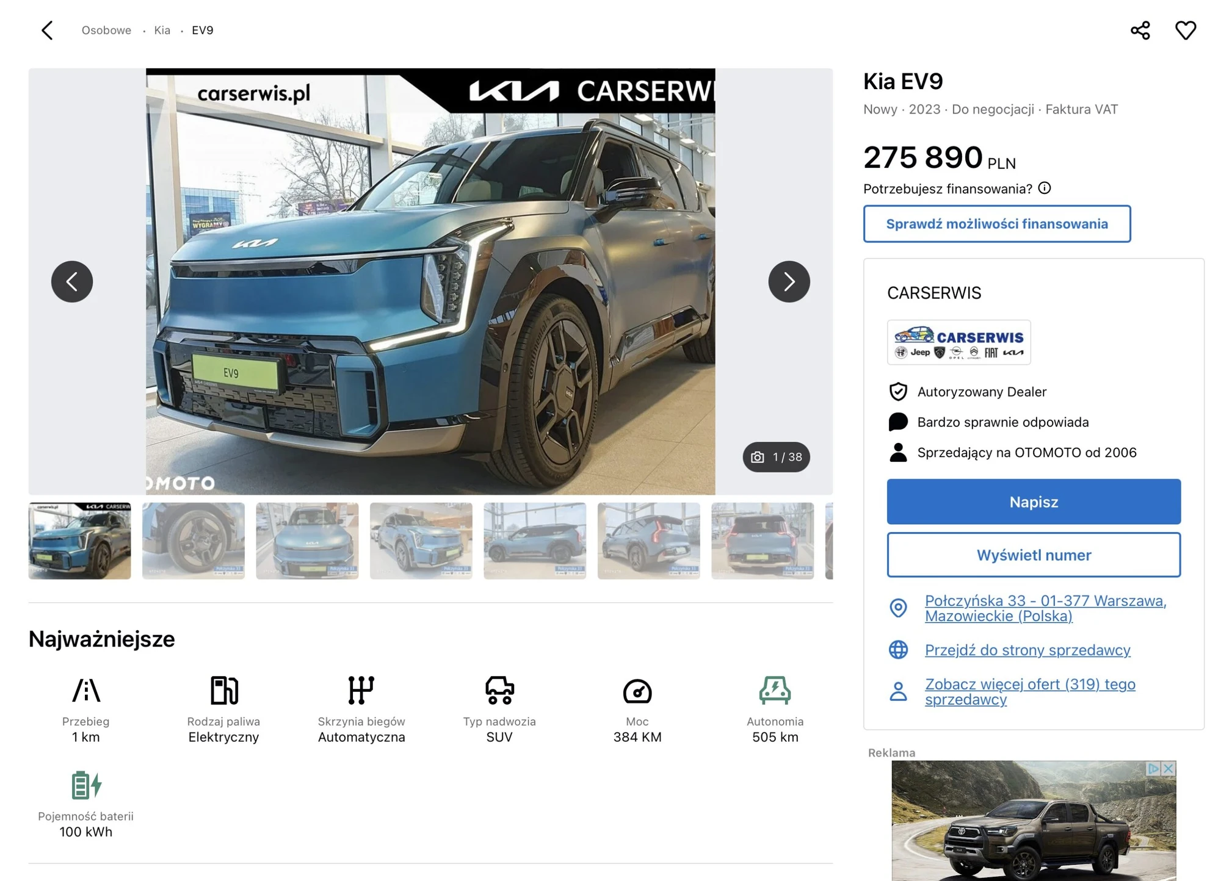Screen dimensions: 1221x881
Task: Click the Carserwis dealer logo
Action: click(958, 342)
